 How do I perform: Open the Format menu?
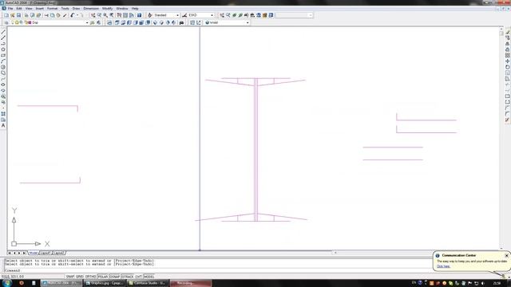pyautogui.click(x=52, y=9)
